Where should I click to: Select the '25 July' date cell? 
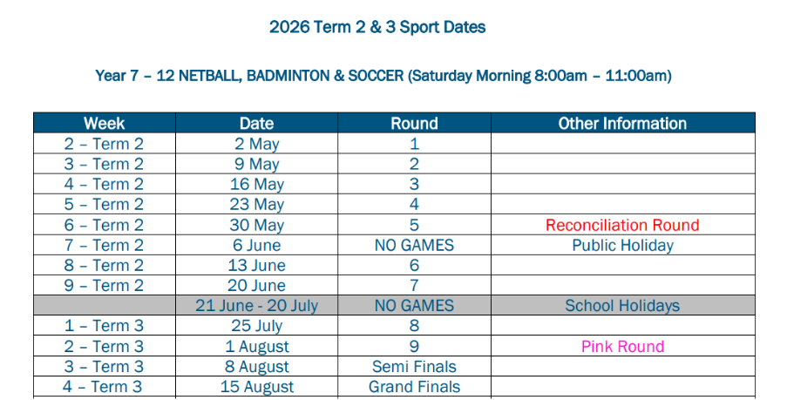tap(256, 325)
